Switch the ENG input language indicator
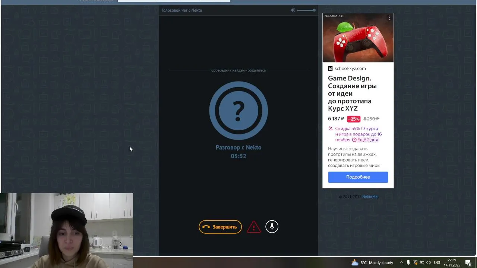This screenshot has width=477, height=268. [x=437, y=262]
